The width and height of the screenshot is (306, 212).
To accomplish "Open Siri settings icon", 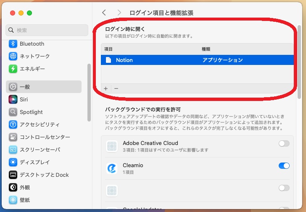I will tap(13, 99).
